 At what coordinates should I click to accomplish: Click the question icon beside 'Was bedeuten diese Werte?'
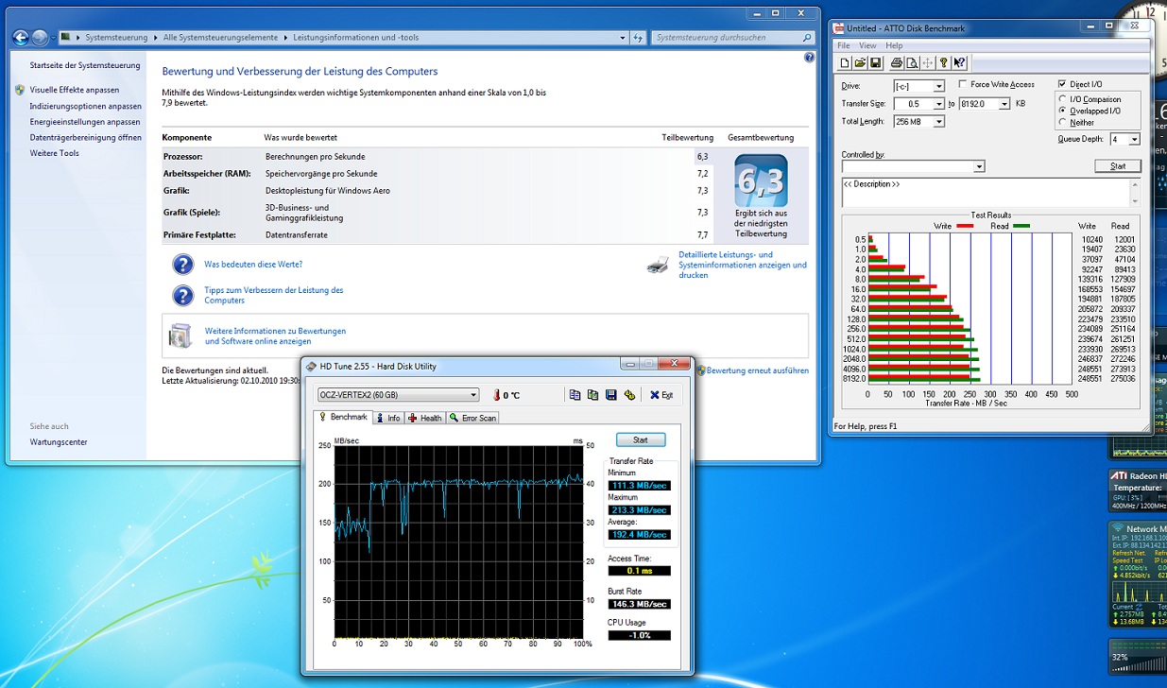pyautogui.click(x=183, y=265)
